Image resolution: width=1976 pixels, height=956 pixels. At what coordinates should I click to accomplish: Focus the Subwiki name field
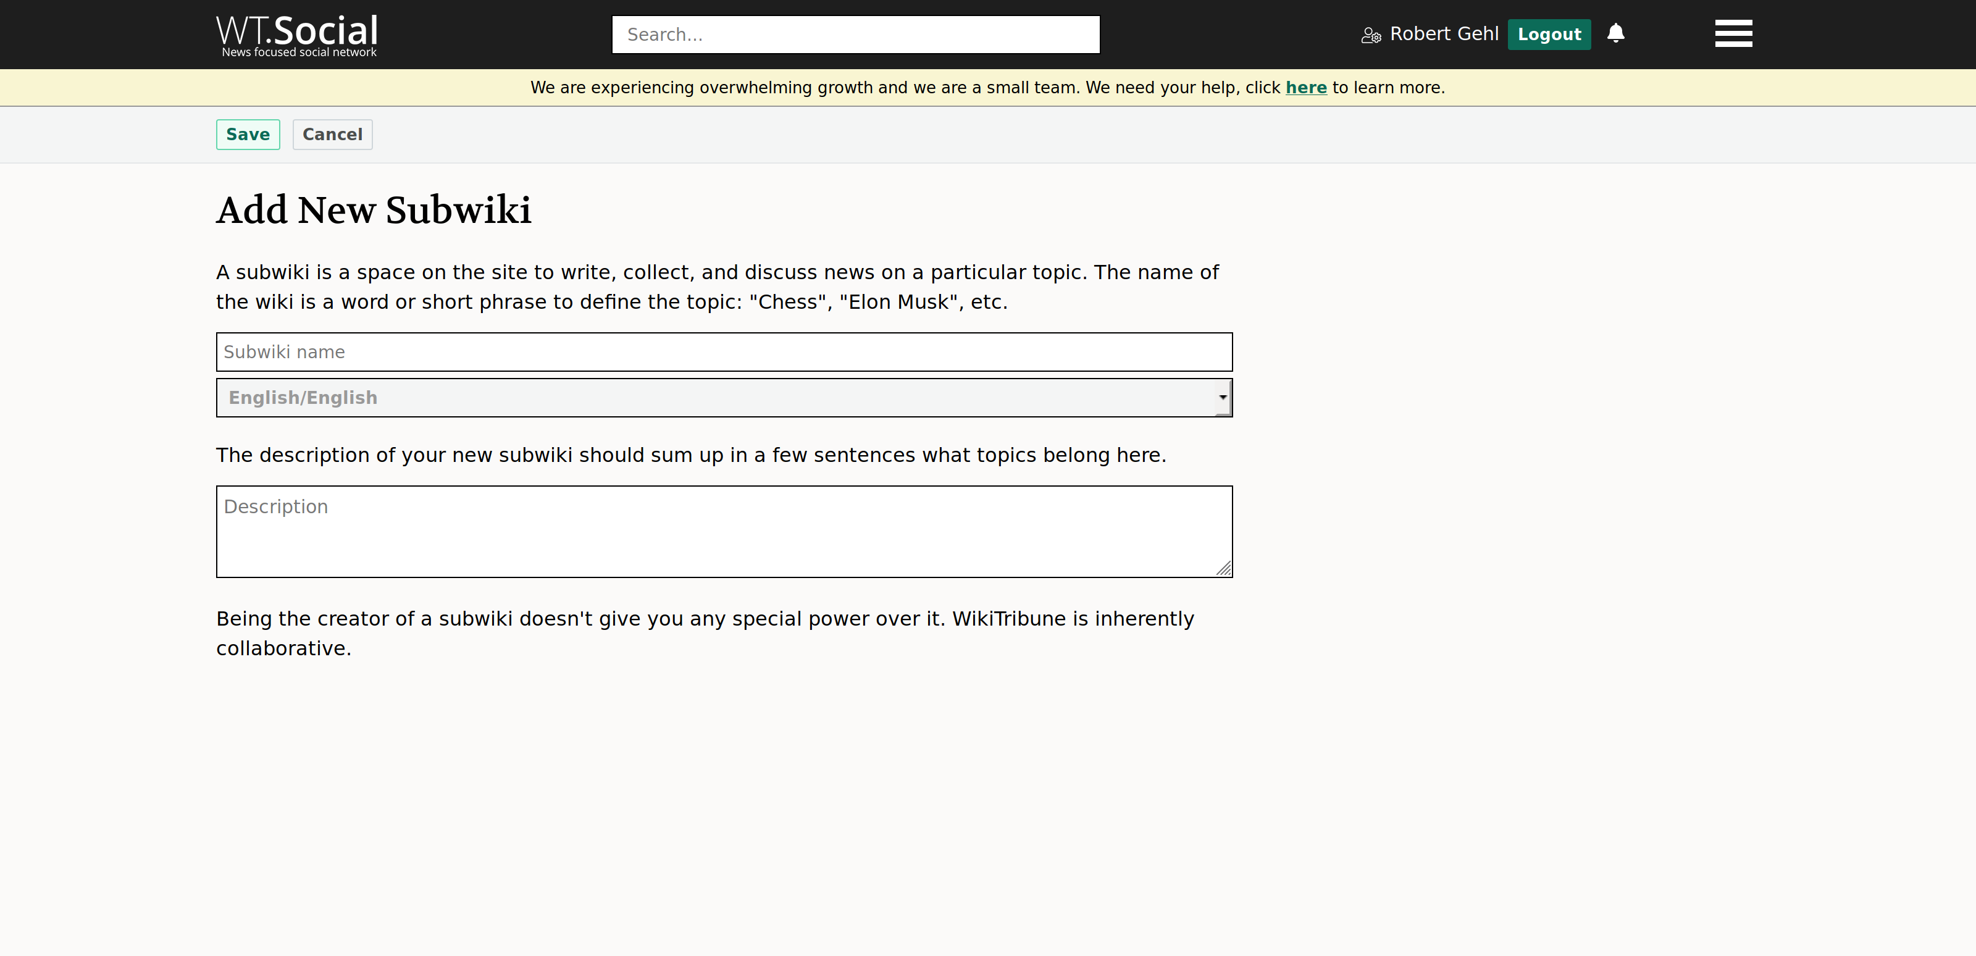[724, 352]
